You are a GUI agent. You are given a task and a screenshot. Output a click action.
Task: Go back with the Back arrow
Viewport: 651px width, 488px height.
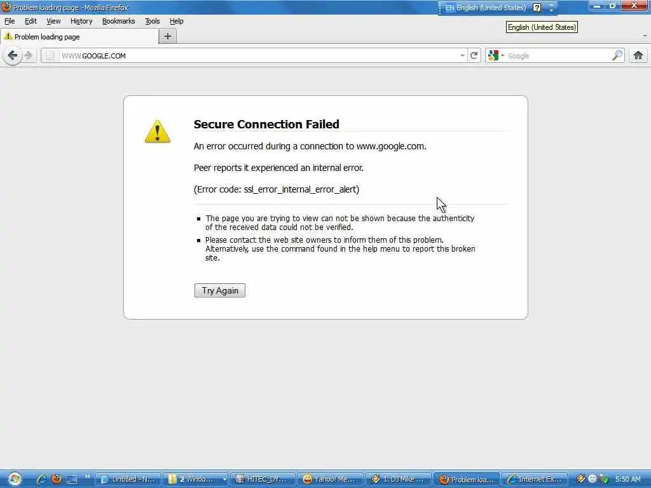coord(13,55)
